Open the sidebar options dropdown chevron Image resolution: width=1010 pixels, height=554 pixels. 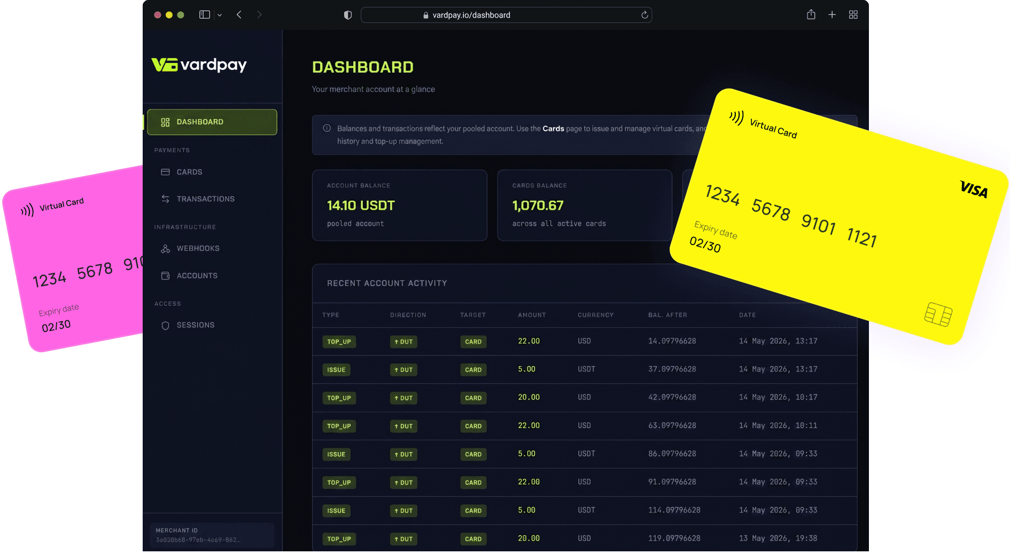[x=220, y=15]
